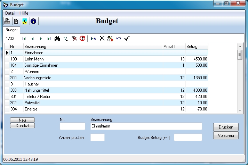Viewport: 248px width, 165px height.
Task: Click the scrollbar up arrow of table
Action: tap(240, 47)
